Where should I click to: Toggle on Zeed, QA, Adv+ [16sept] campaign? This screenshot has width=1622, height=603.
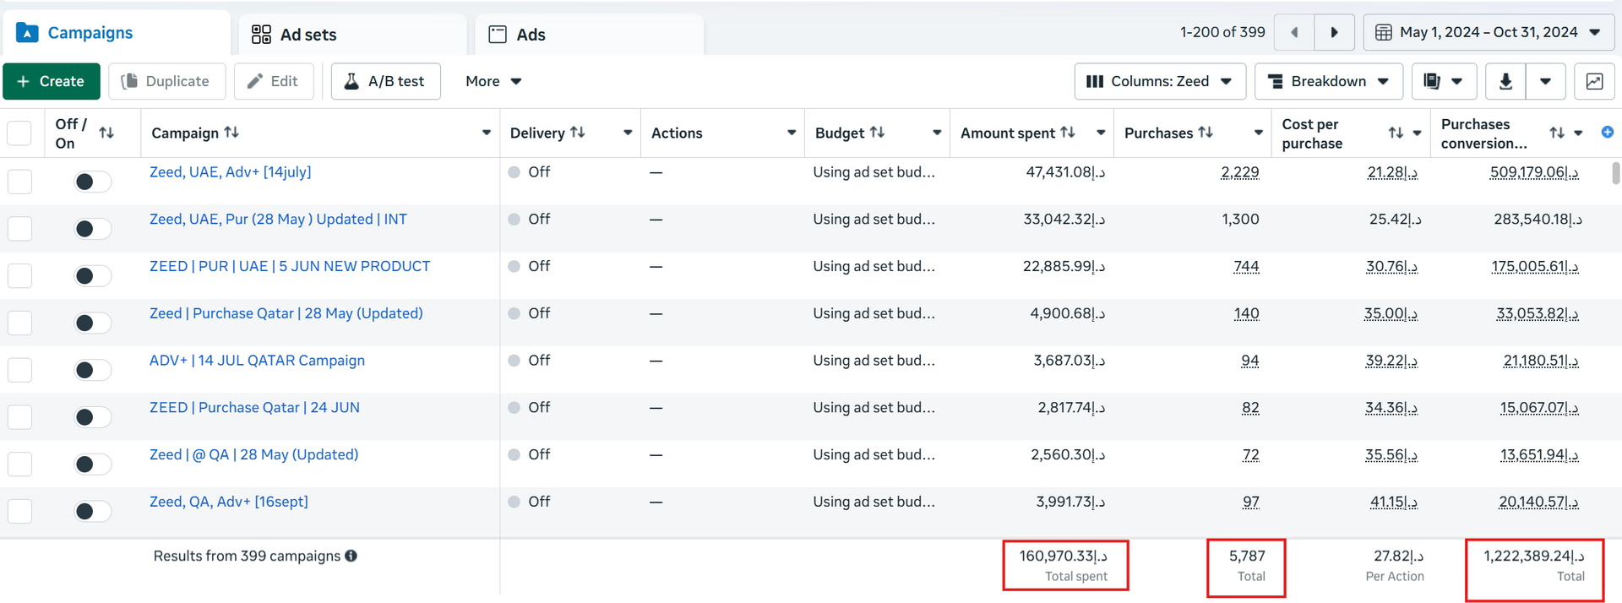pos(91,512)
